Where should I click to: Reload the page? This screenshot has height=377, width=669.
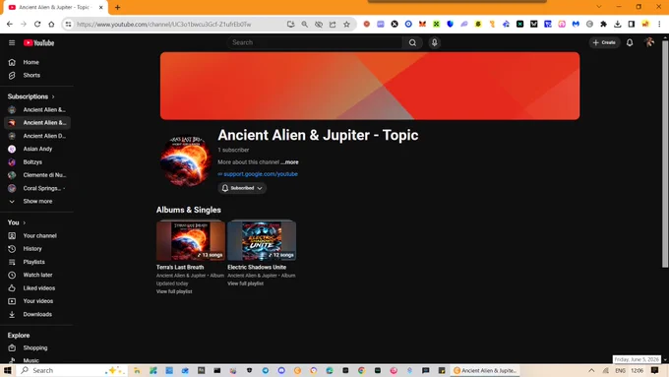click(x=37, y=25)
